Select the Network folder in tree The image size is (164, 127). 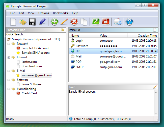[x=22, y=44]
